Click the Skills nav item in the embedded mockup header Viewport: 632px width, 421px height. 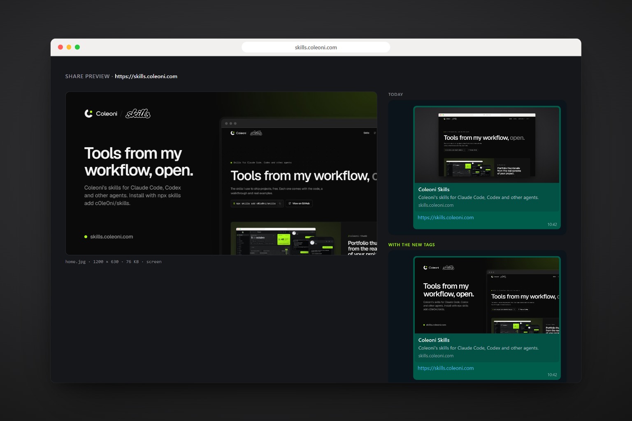pos(366,133)
